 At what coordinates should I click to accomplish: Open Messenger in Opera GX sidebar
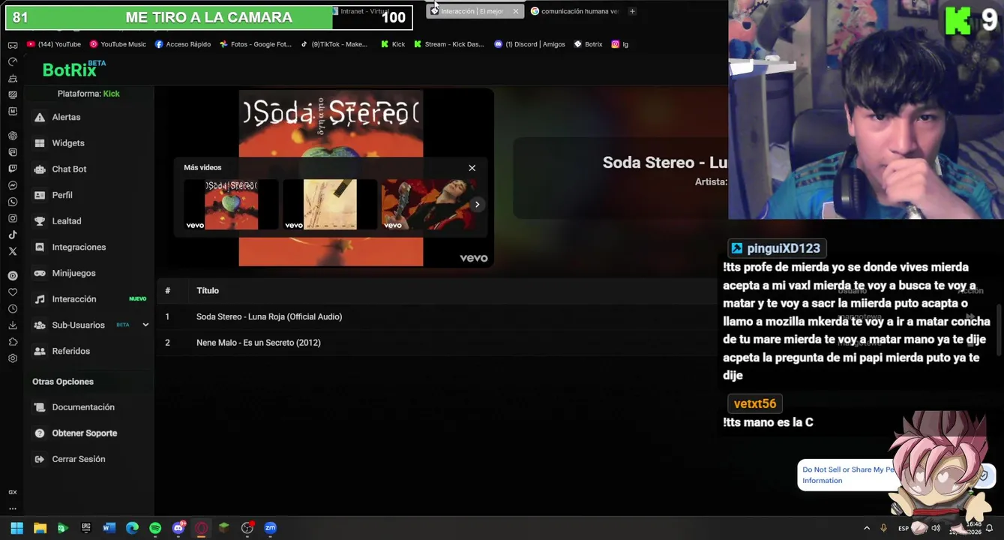click(x=13, y=185)
